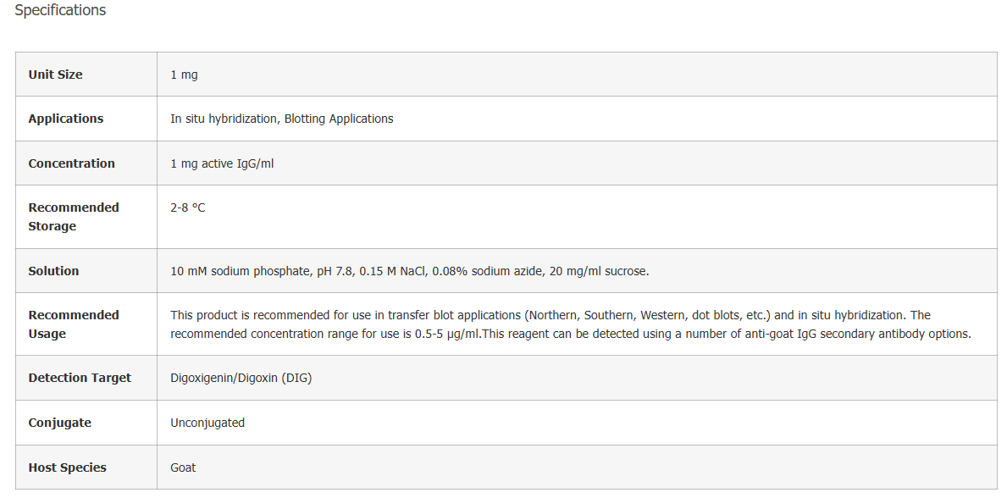Click the Digoxigenin/Digoxin (DIG) value
1007x498 pixels.
(241, 379)
